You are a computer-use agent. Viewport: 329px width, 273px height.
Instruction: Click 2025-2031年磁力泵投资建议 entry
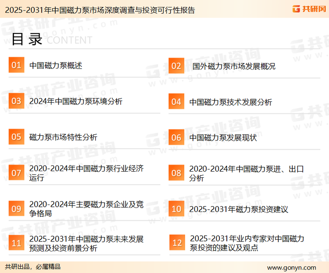(x=239, y=209)
